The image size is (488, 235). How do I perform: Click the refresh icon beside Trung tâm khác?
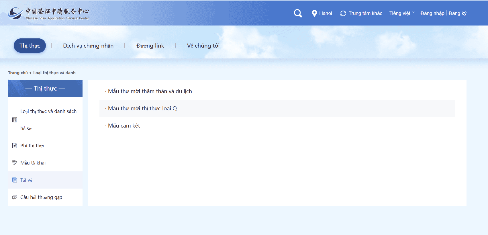[x=343, y=13]
